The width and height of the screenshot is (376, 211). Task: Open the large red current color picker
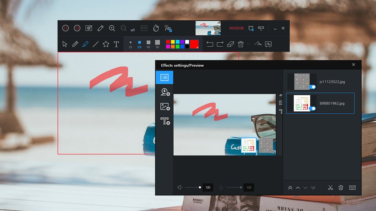tap(194, 44)
